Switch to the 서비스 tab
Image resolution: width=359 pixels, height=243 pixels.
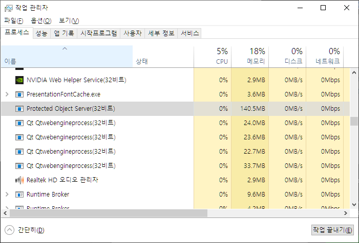(189, 33)
